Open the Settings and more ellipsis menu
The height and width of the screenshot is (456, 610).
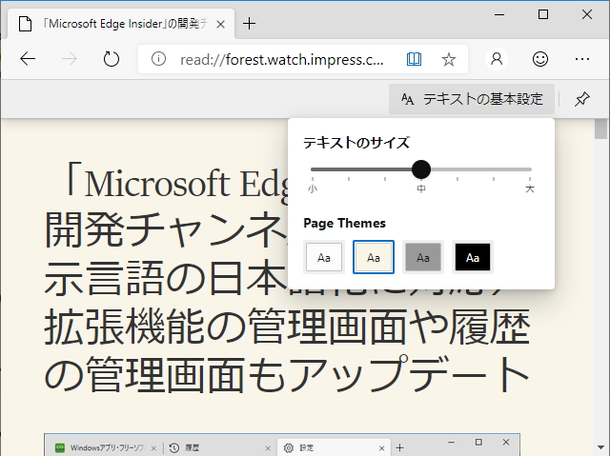pos(582,59)
